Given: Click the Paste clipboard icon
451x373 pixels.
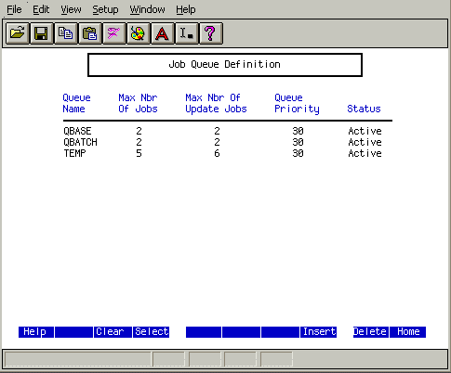Looking at the screenshot, I should click(90, 33).
